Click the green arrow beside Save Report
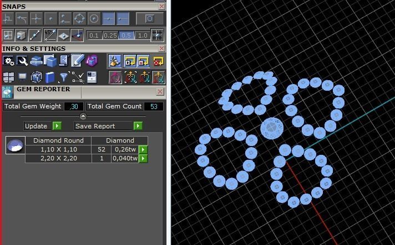395x245 pixels. coord(138,126)
